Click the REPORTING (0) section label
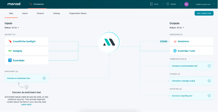 point(176,89)
